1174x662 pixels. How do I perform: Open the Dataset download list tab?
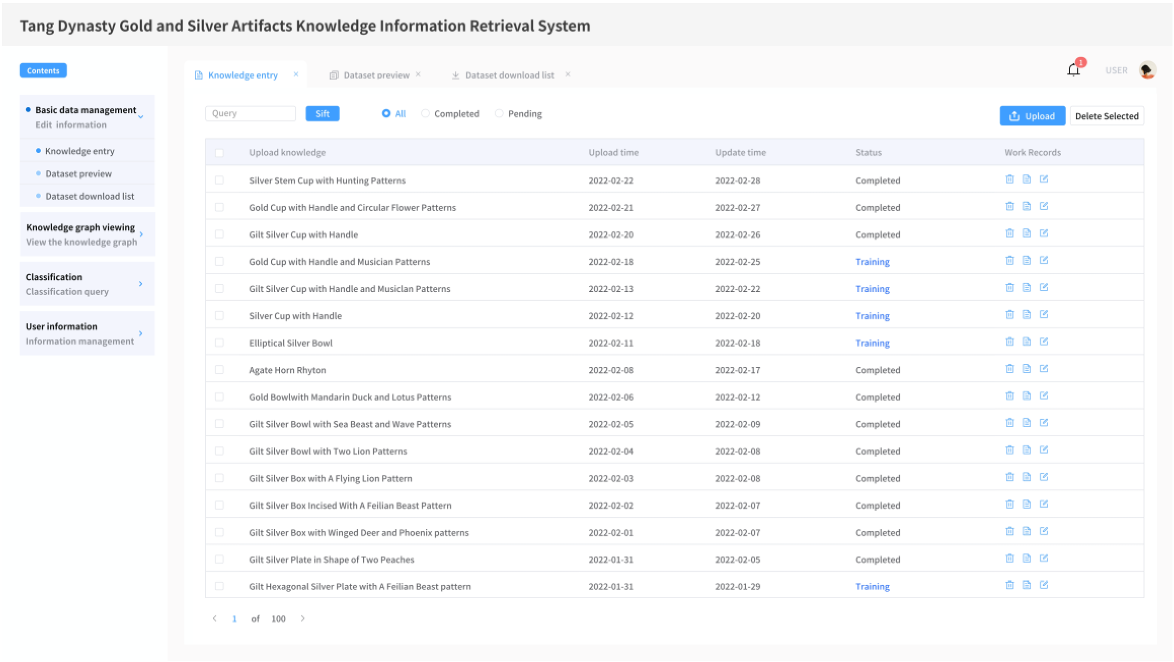509,75
